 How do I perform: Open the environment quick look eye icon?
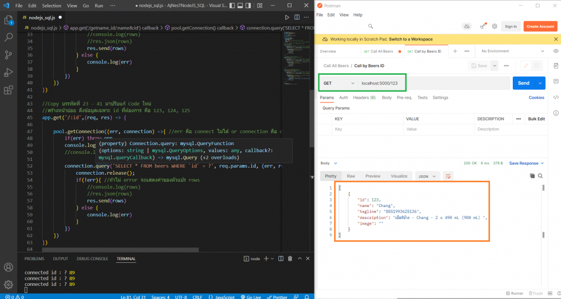coord(556,51)
